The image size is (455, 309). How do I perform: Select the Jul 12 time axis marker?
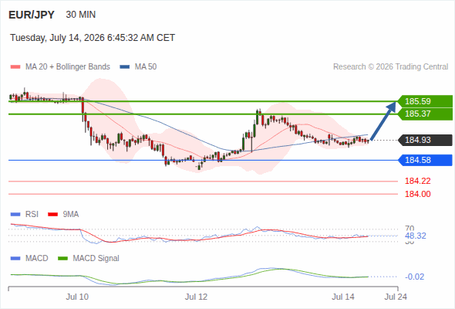click(196, 297)
